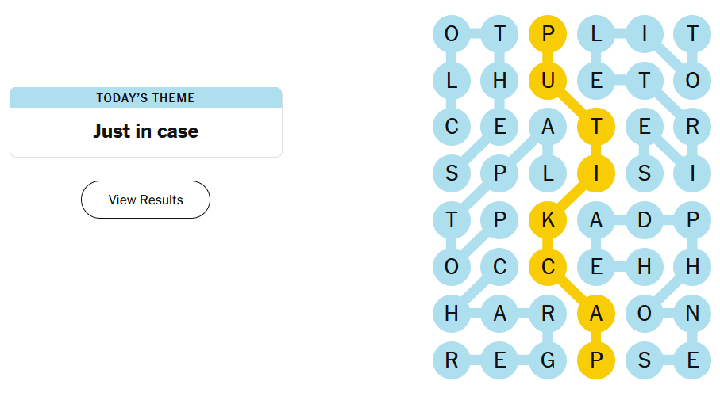This screenshot has height=404, width=720.
Task: Tap the yellow P at the spangram's bottom end
Action: [x=596, y=360]
